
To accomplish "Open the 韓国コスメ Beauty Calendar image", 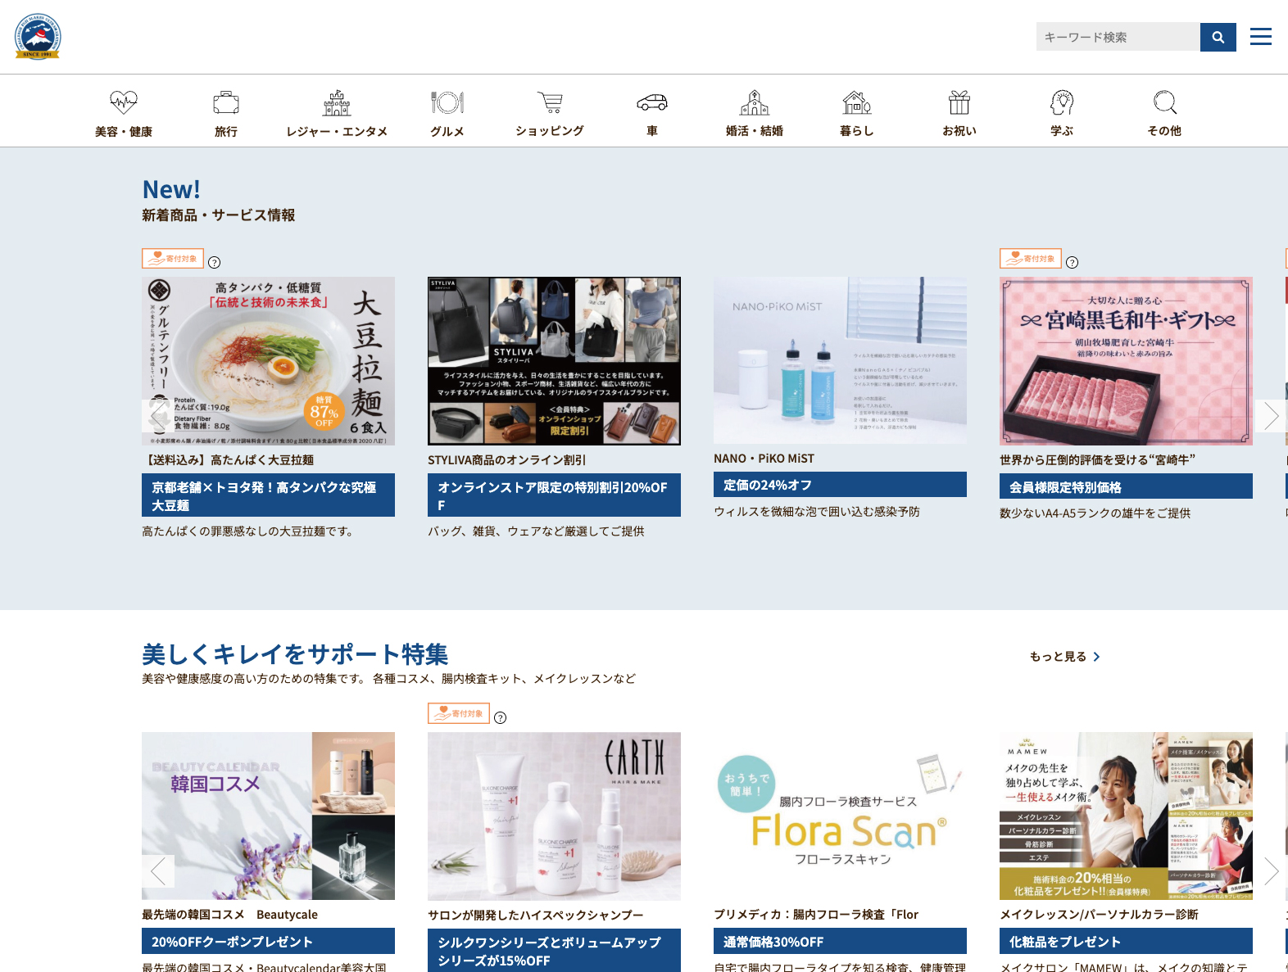I will [x=268, y=816].
